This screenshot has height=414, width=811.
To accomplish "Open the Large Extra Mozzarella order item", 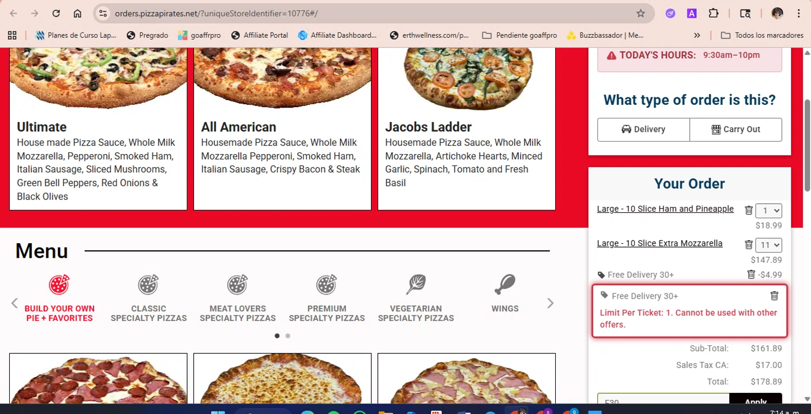I will tap(660, 243).
